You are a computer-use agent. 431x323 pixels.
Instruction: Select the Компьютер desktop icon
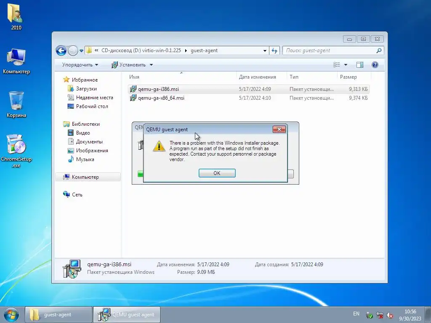[16, 61]
